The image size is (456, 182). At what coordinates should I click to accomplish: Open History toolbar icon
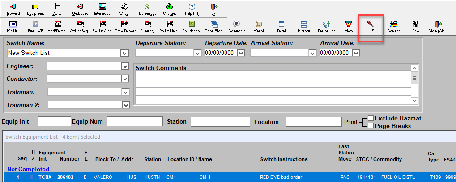(x=304, y=27)
